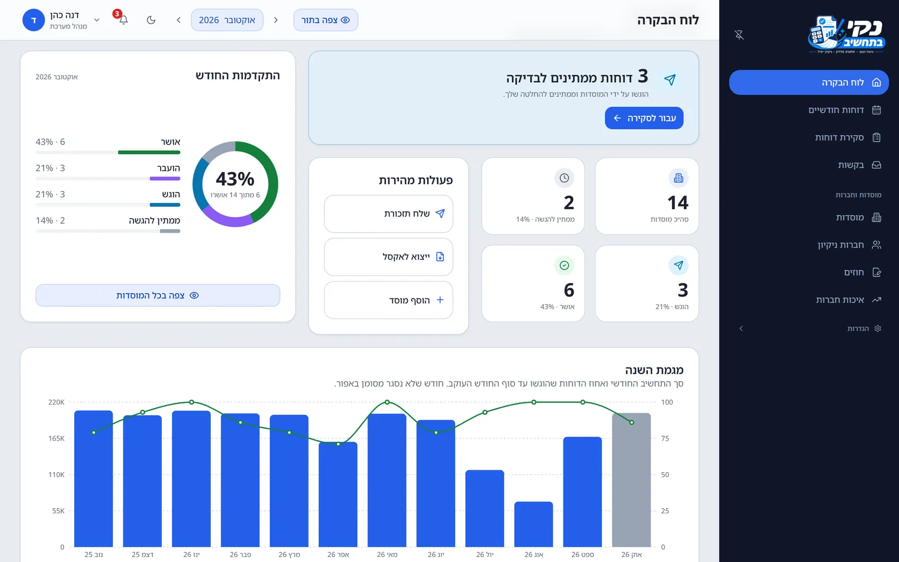899x562 pixels.
Task: Click the check-circle icon on the אושר card
Action: (564, 265)
